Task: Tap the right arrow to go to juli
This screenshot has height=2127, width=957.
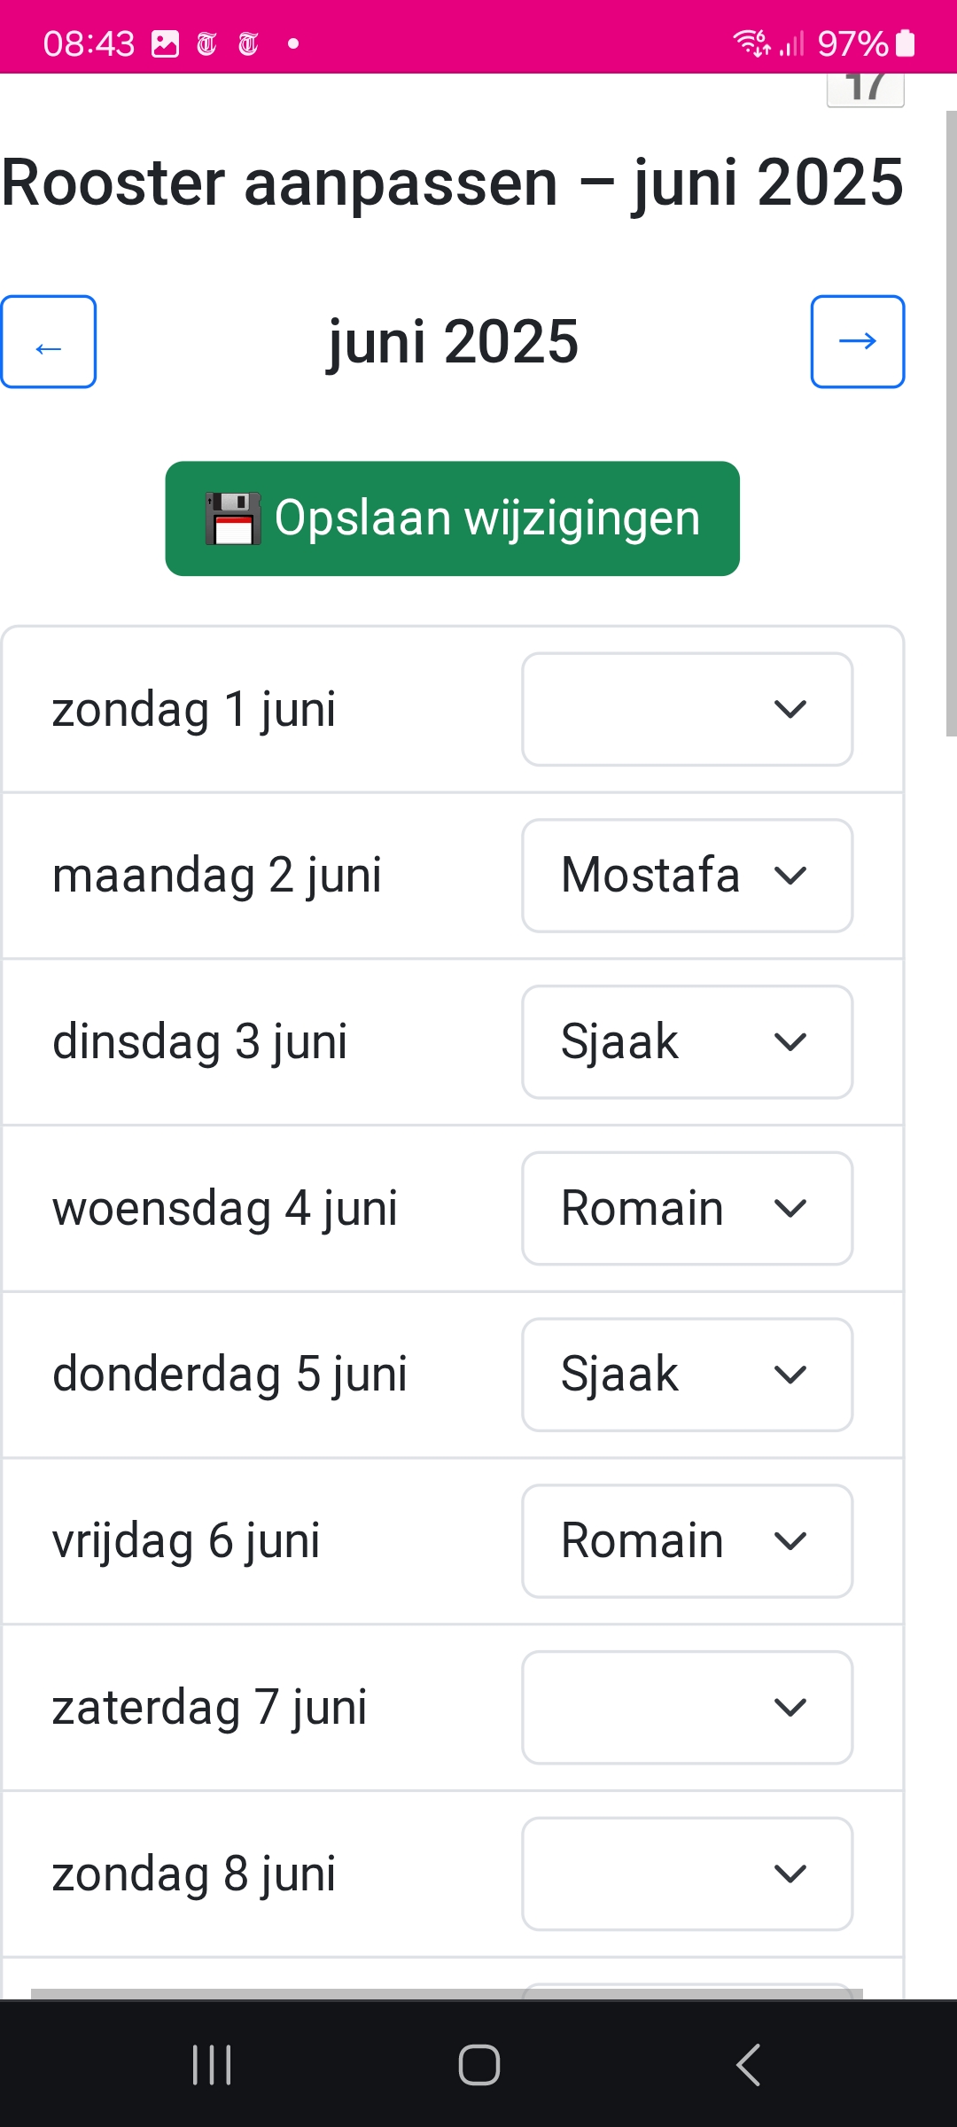Action: point(857,342)
